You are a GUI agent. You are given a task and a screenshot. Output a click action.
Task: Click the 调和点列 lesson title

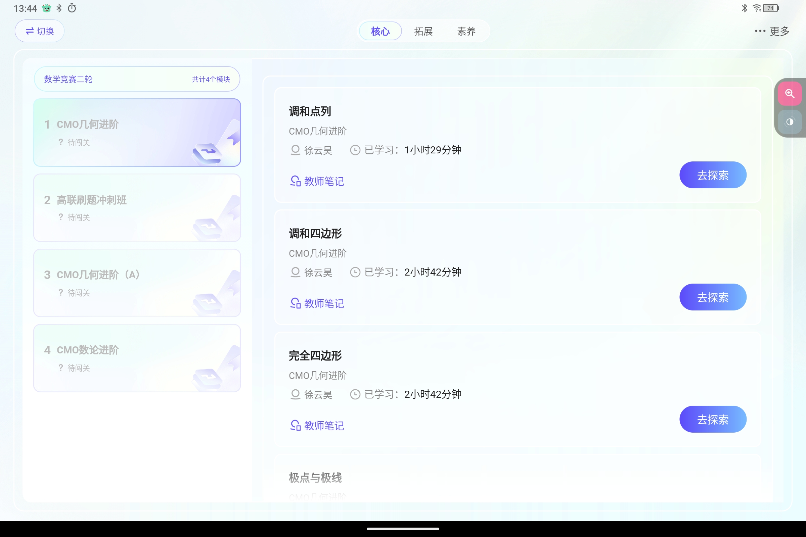click(x=310, y=111)
